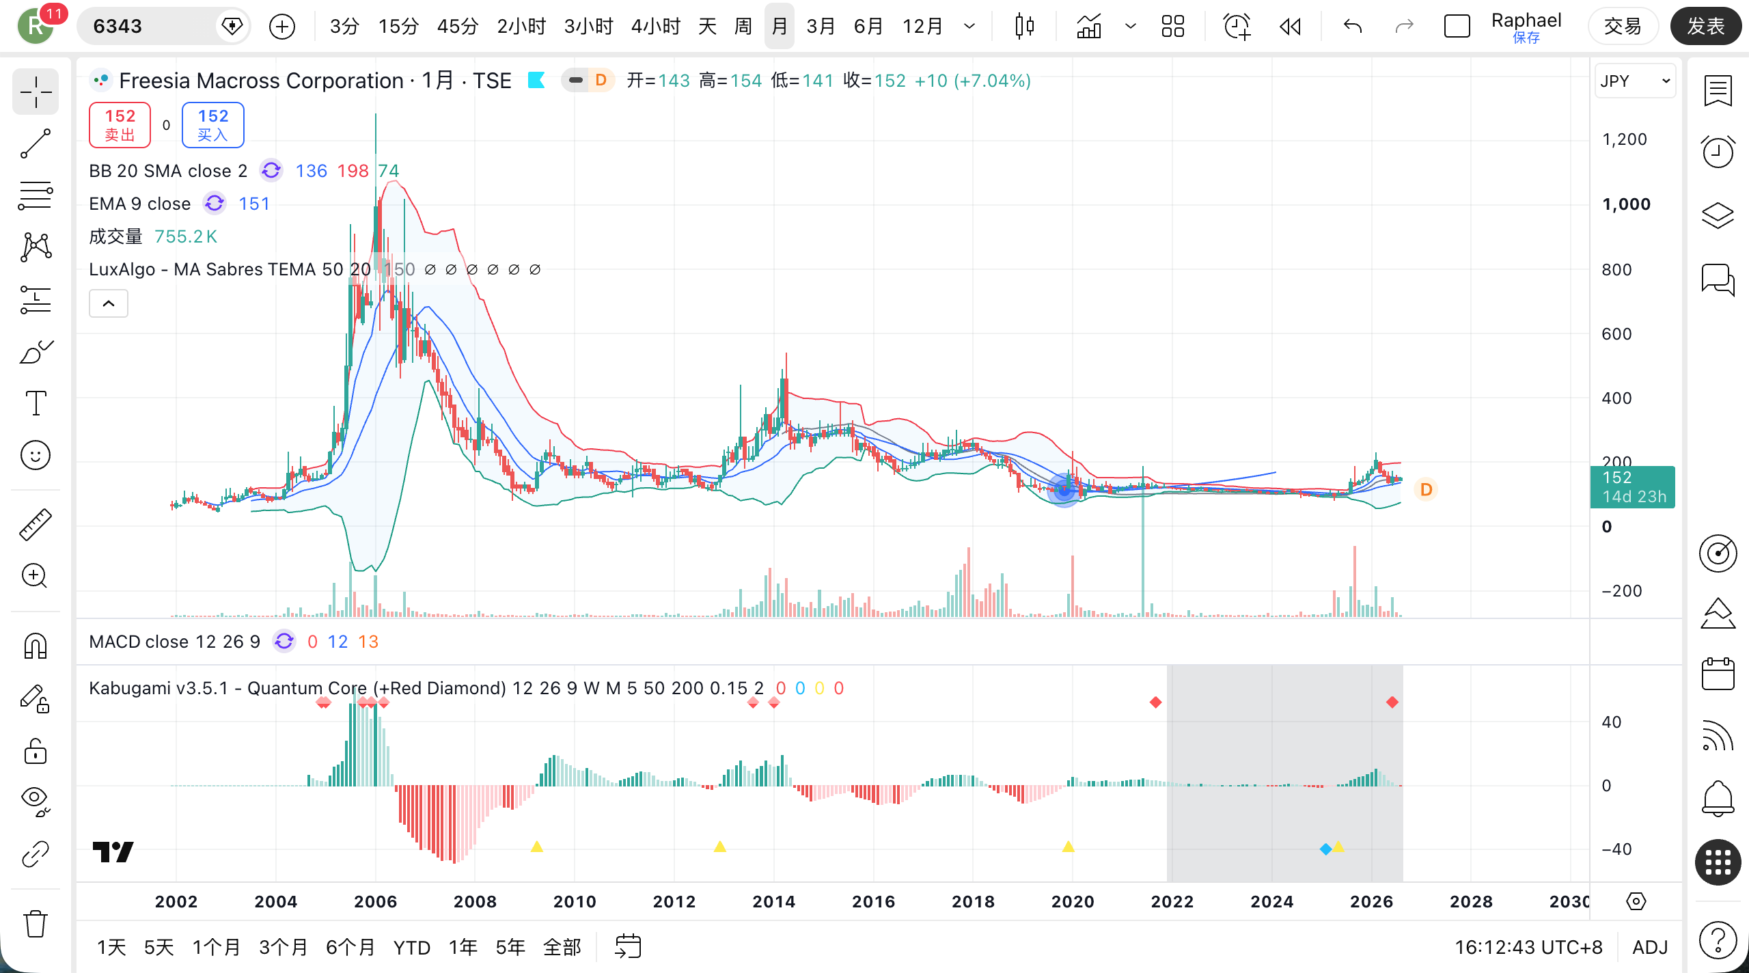
Task: Toggle magnet mode for drawings
Action: pyautogui.click(x=36, y=646)
